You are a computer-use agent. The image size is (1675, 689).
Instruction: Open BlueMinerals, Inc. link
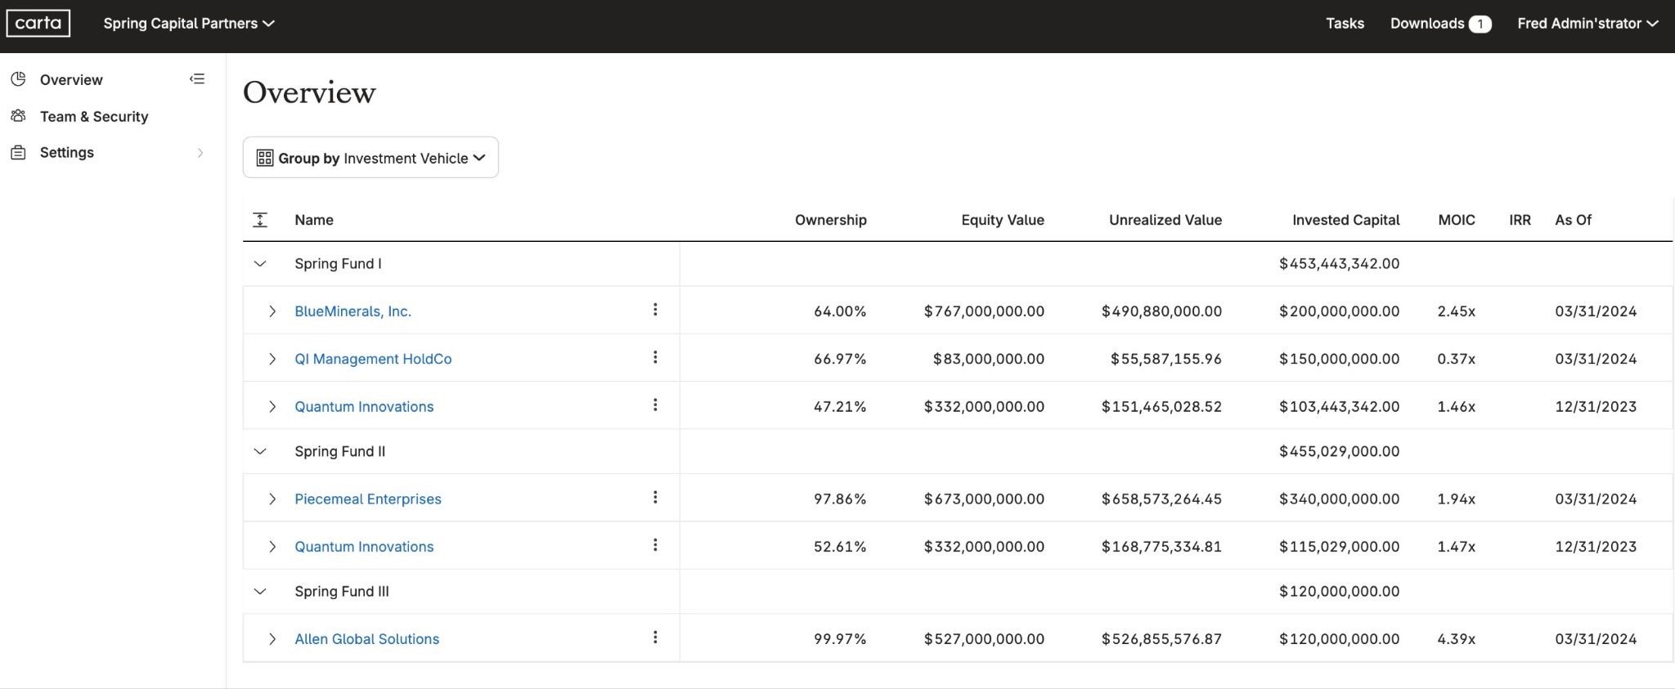tap(353, 311)
